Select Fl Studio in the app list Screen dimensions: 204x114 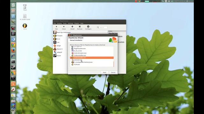click(x=60, y=35)
